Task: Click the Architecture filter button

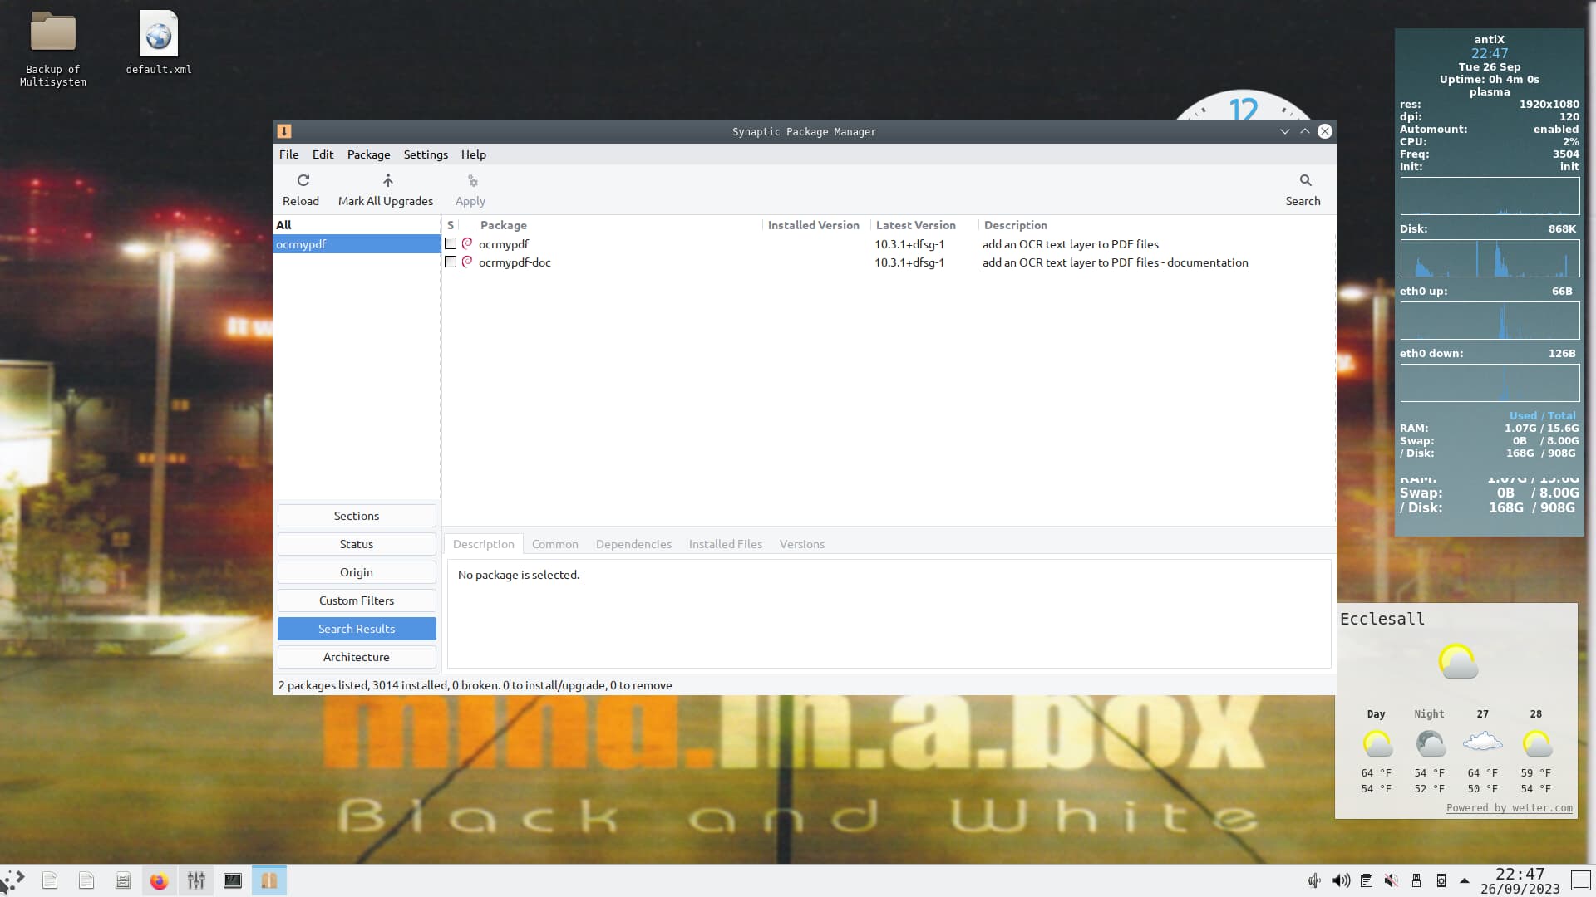Action: tap(357, 657)
